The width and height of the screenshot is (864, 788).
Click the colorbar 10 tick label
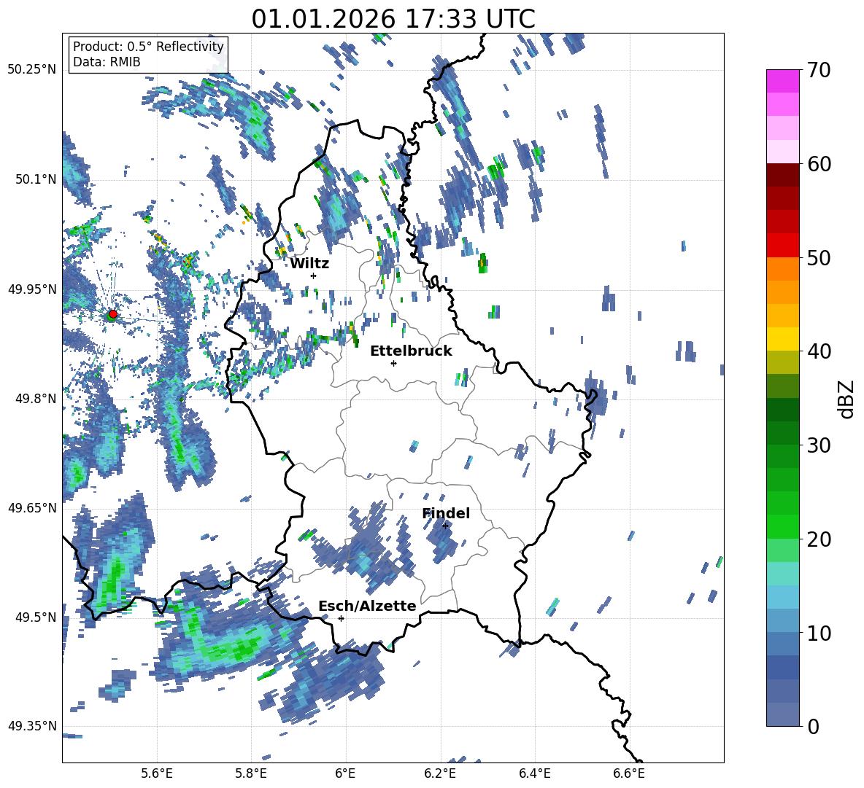[x=819, y=632]
